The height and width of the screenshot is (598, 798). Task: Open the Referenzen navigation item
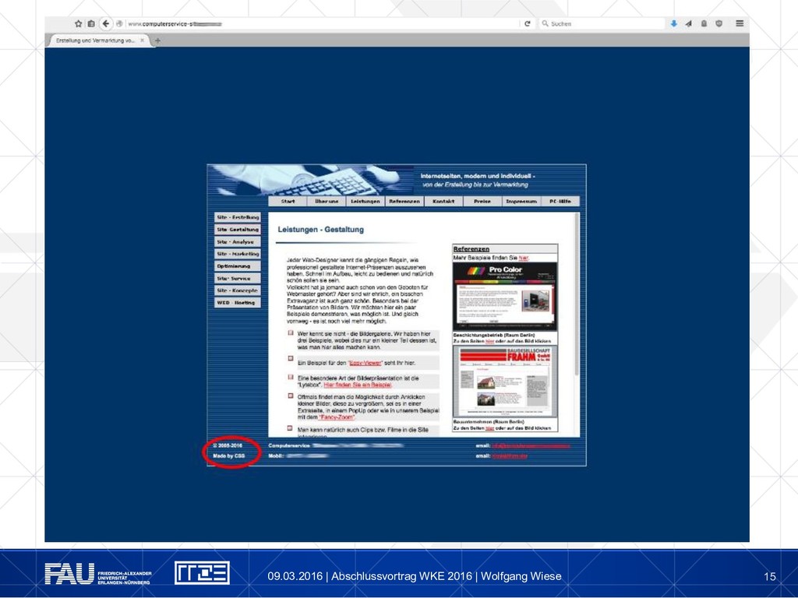(404, 202)
